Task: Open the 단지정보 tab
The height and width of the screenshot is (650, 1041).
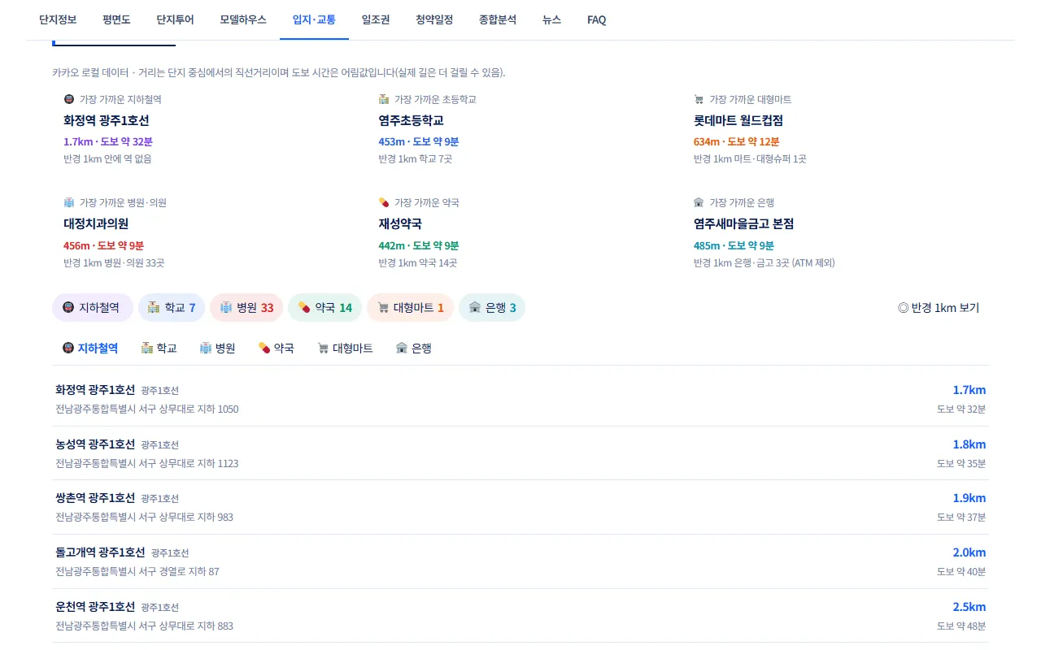Action: click(58, 19)
